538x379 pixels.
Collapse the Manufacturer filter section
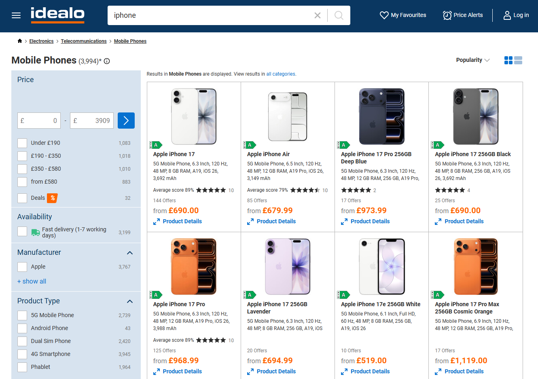click(x=130, y=253)
